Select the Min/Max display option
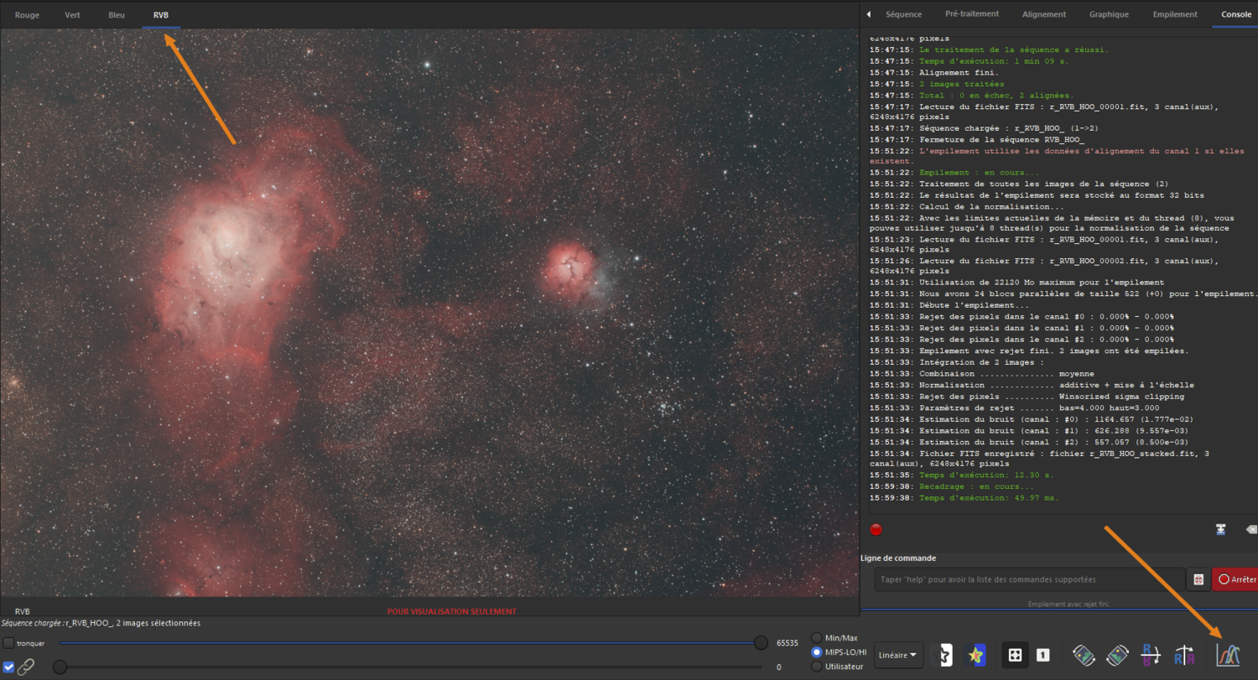The image size is (1258, 680). [x=816, y=638]
